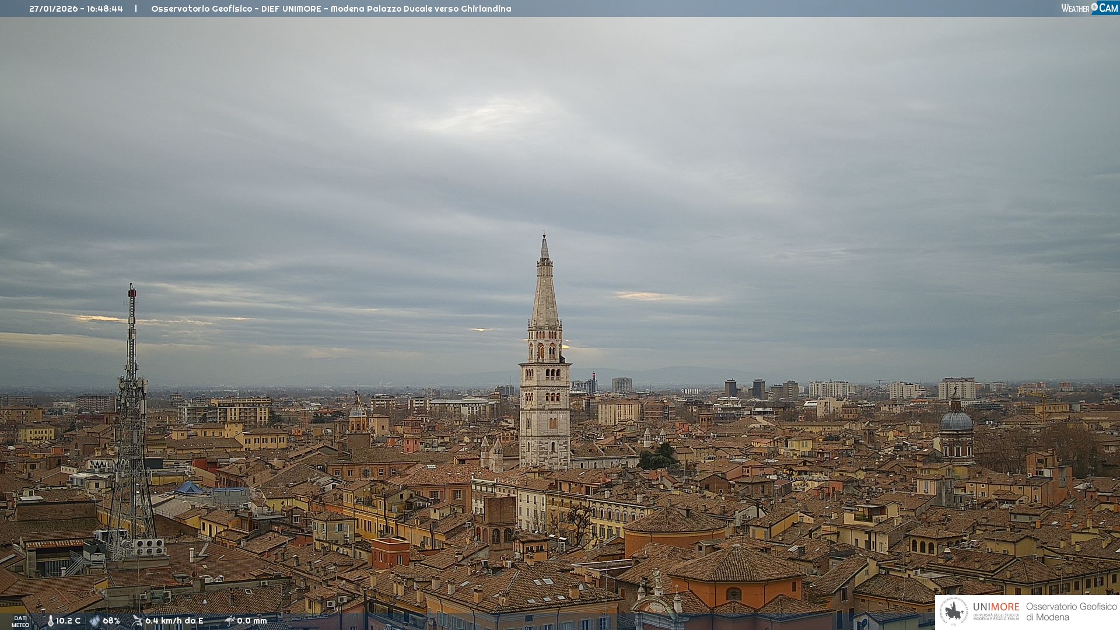Click the wind anemometer icon
The image size is (1120, 630).
137,621
